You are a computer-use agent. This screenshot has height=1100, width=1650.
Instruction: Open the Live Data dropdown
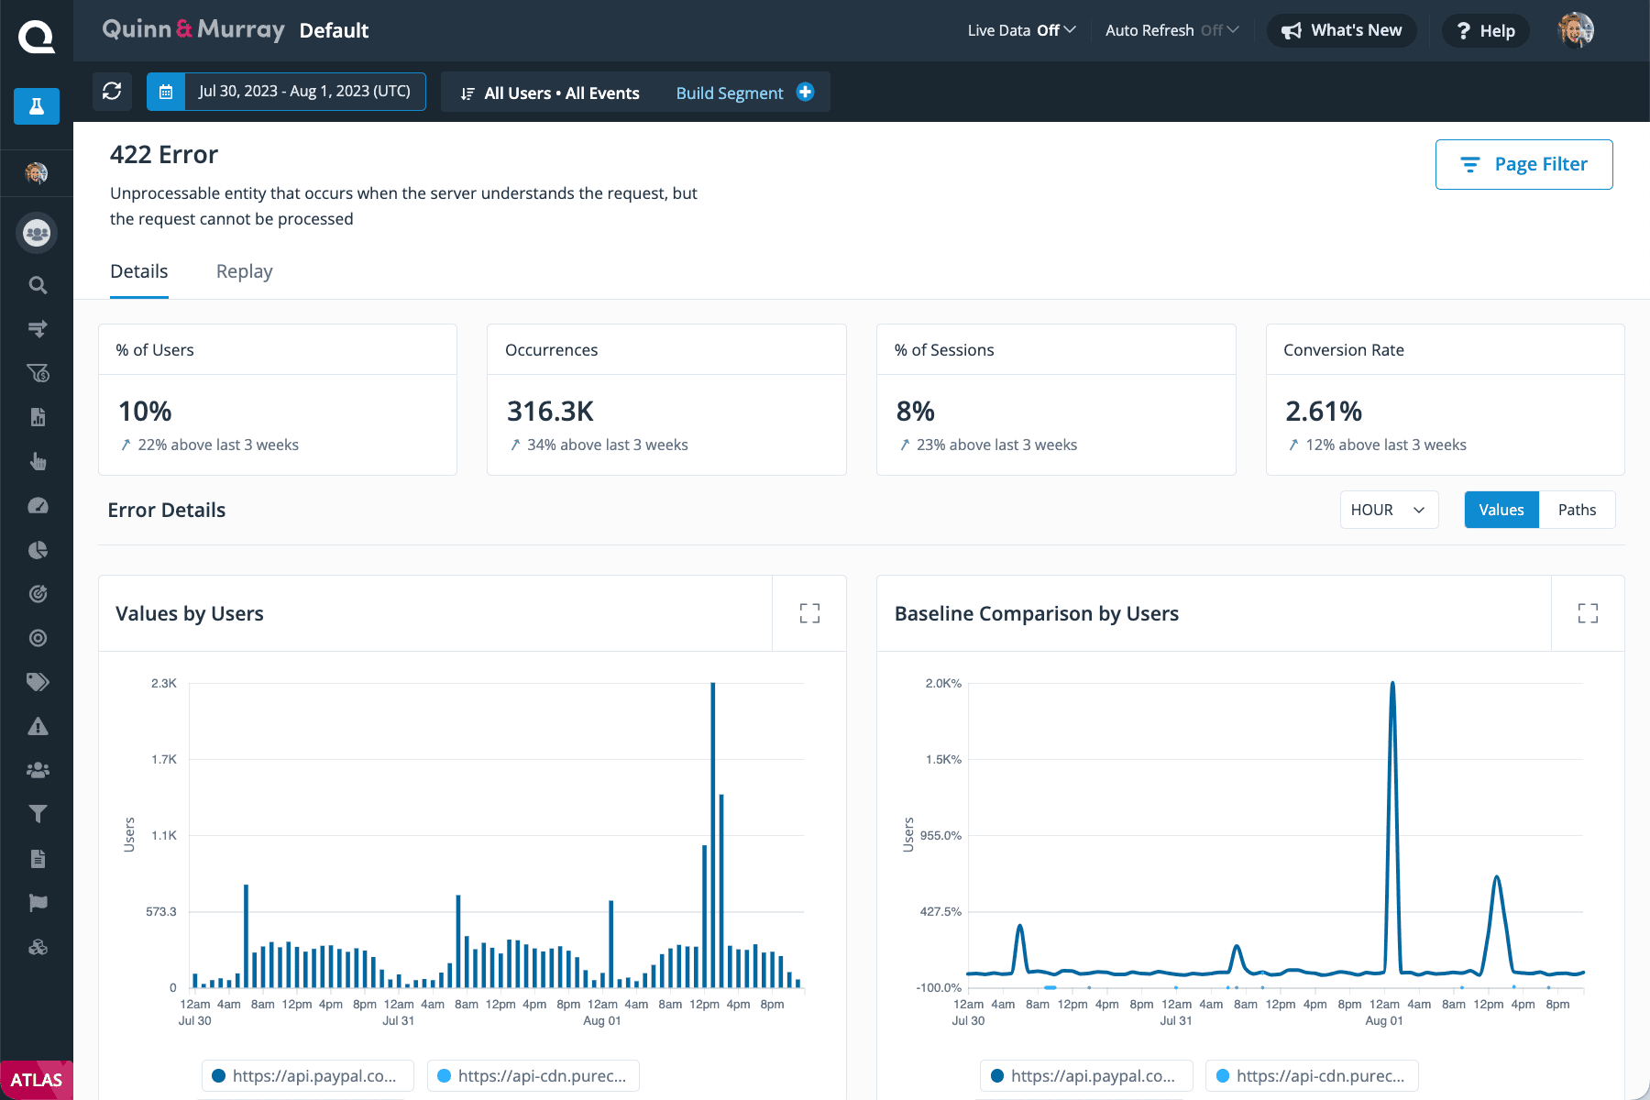tap(1021, 30)
